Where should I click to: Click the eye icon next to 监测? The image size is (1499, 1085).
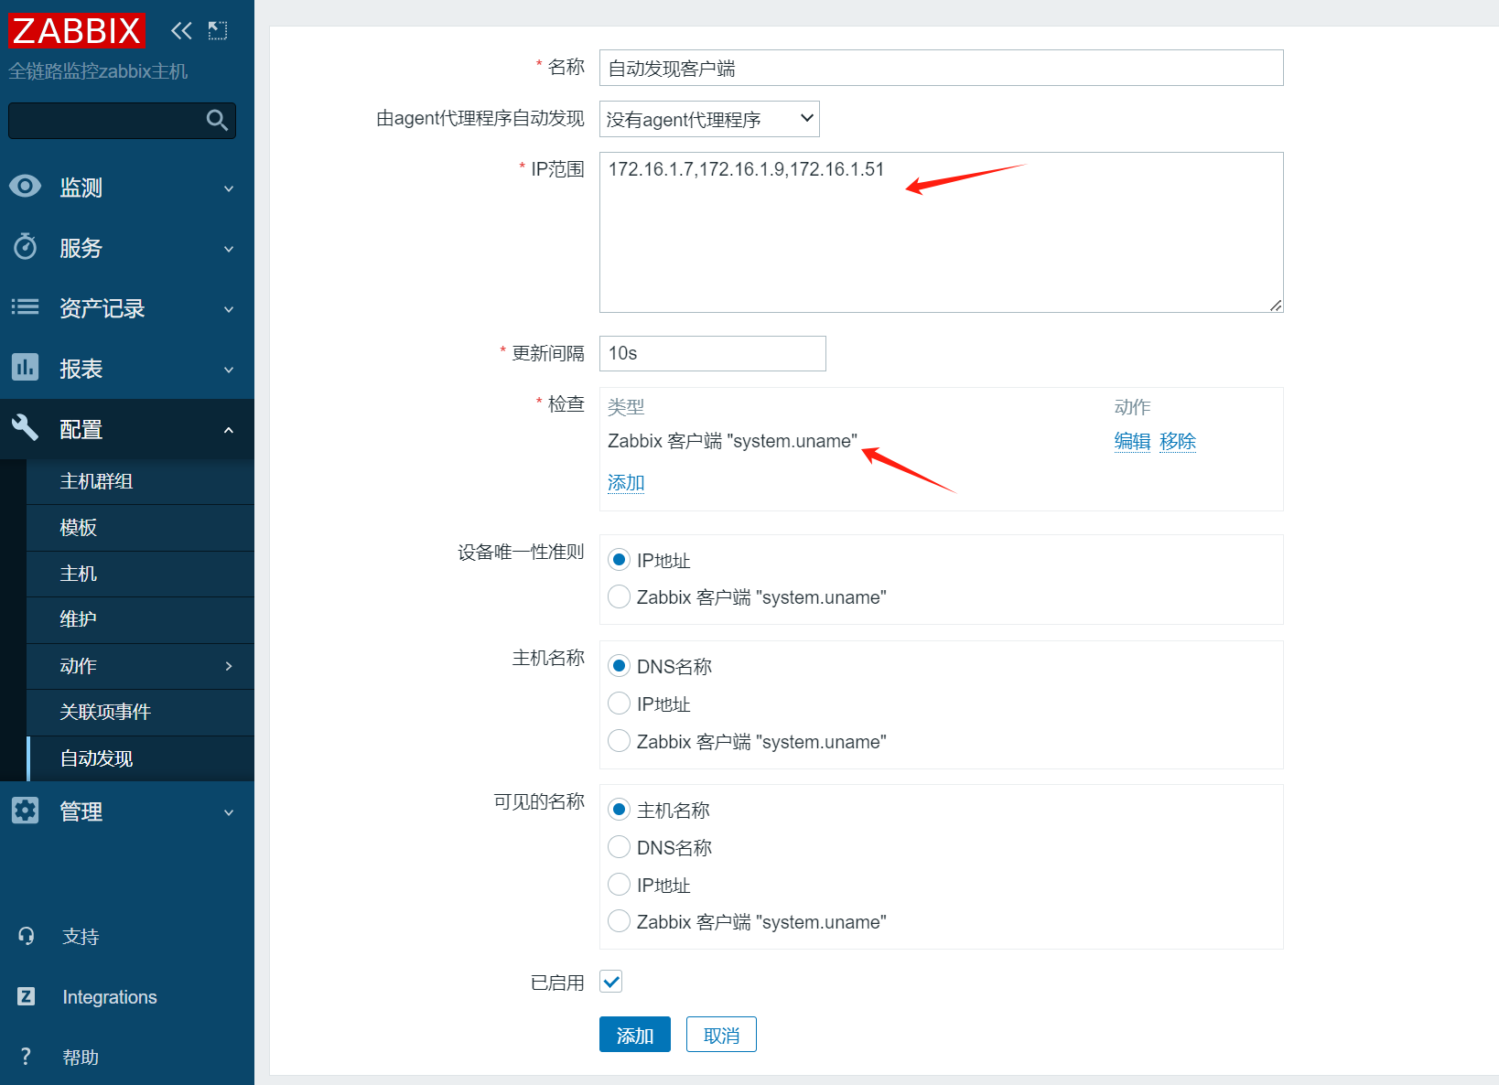click(26, 187)
